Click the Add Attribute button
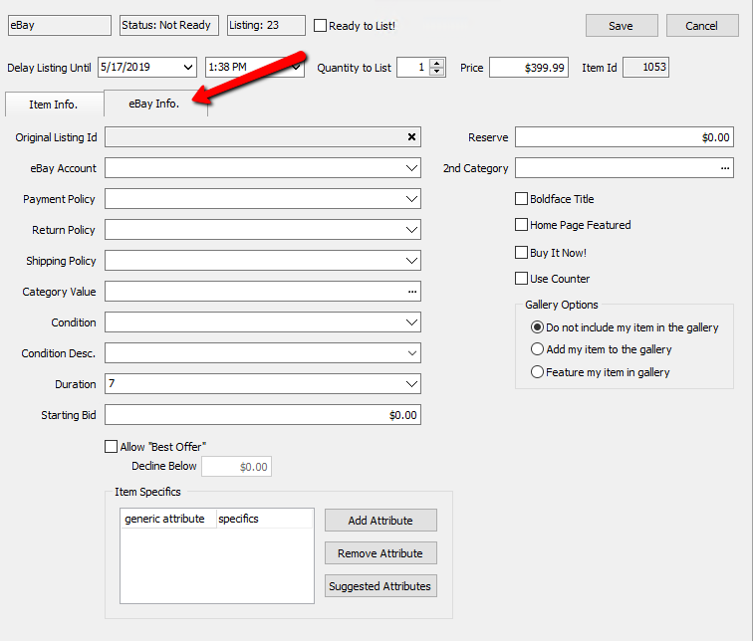753x641 pixels. 380,521
